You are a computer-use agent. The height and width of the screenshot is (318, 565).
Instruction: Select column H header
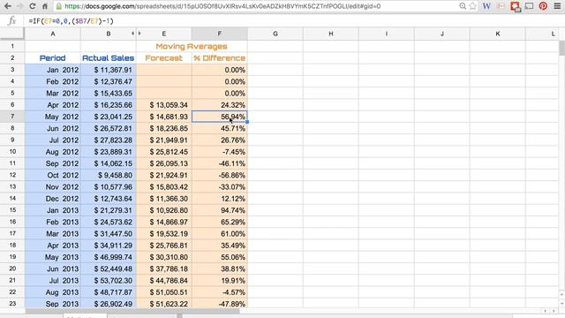pos(331,34)
